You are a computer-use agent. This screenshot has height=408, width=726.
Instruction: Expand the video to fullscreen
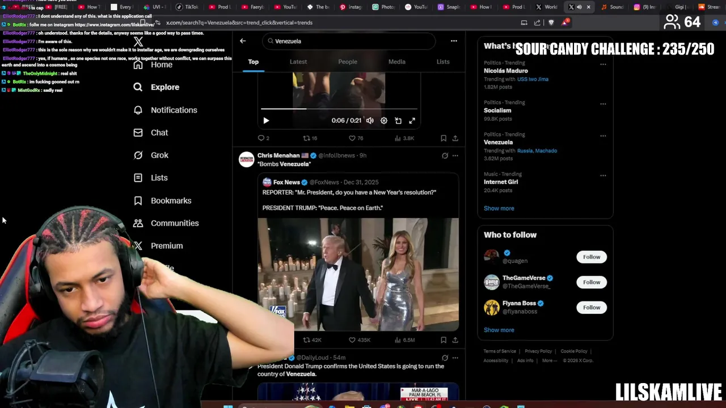point(412,121)
